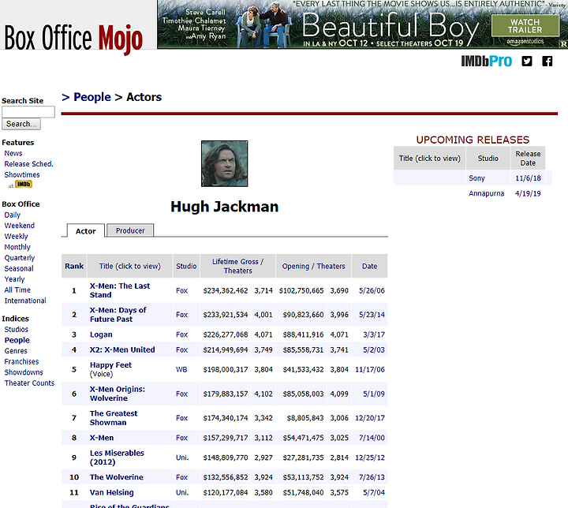Switch to the Producer tab
Image resolution: width=568 pixels, height=508 pixels.
coord(130,230)
